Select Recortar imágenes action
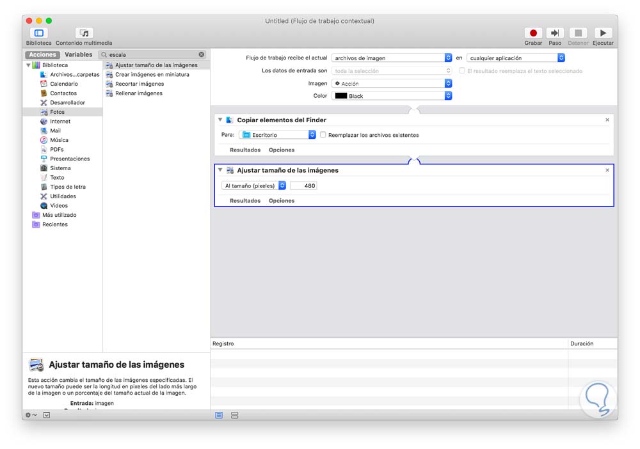This screenshot has width=640, height=449. coord(135,84)
